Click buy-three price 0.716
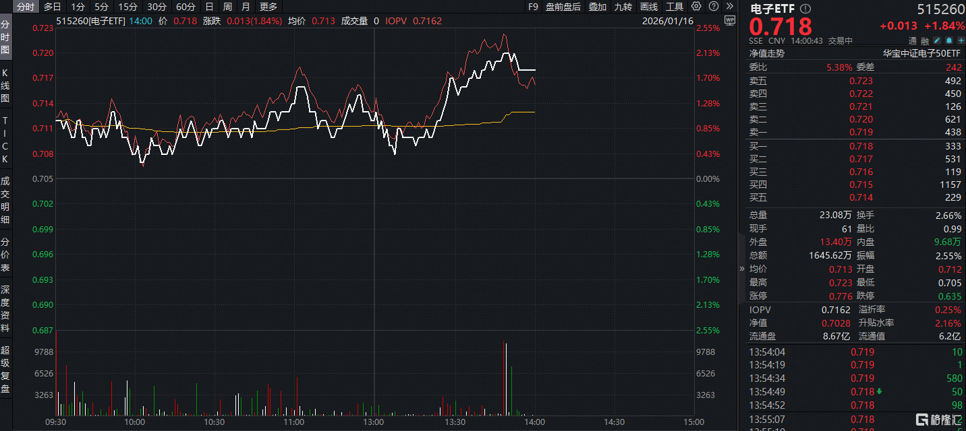966x431 pixels. pos(861,172)
